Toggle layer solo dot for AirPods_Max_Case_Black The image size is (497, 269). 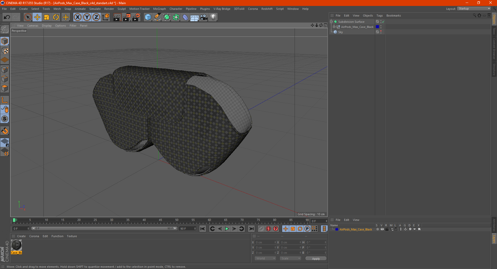(378, 229)
